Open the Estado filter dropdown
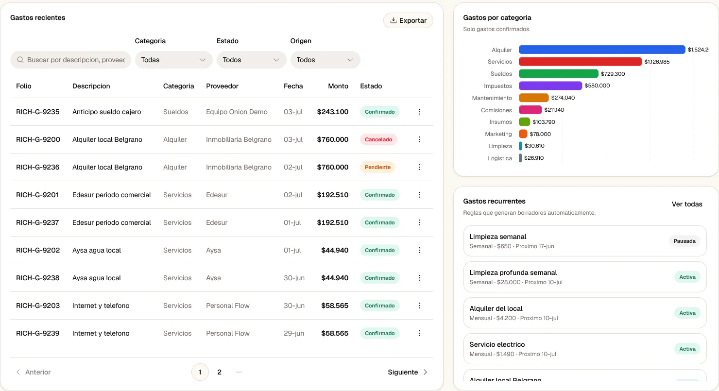Screen dimensions: 719x391 (252, 60)
